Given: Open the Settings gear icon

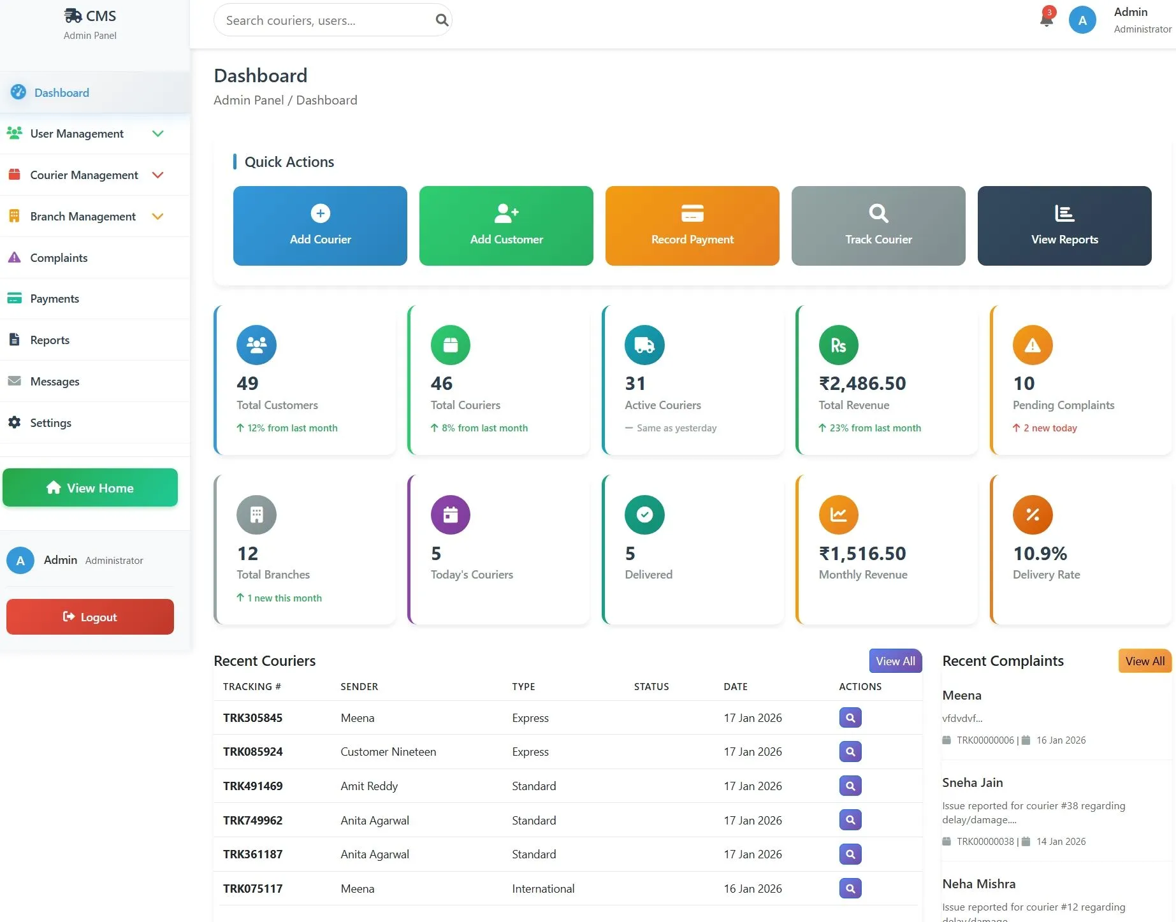Looking at the screenshot, I should (x=15, y=422).
